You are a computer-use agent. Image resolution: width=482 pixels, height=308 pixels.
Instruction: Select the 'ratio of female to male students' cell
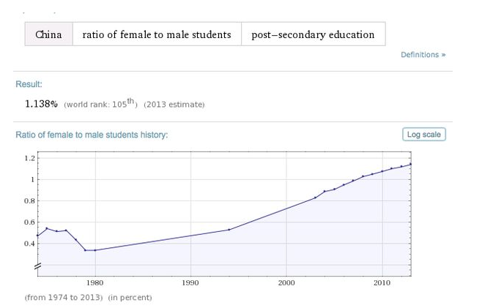[157, 34]
